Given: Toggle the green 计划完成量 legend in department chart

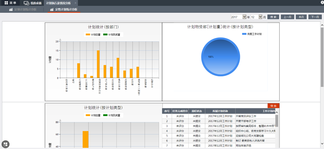Looking at the screenshot, I should [x=106, y=34].
